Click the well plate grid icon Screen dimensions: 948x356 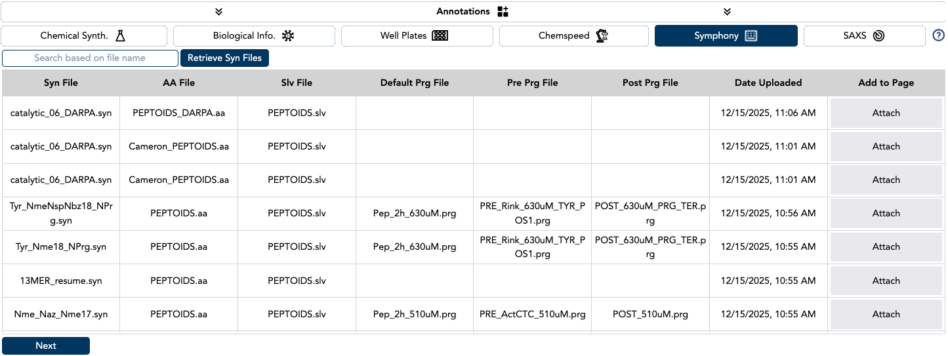pos(440,35)
